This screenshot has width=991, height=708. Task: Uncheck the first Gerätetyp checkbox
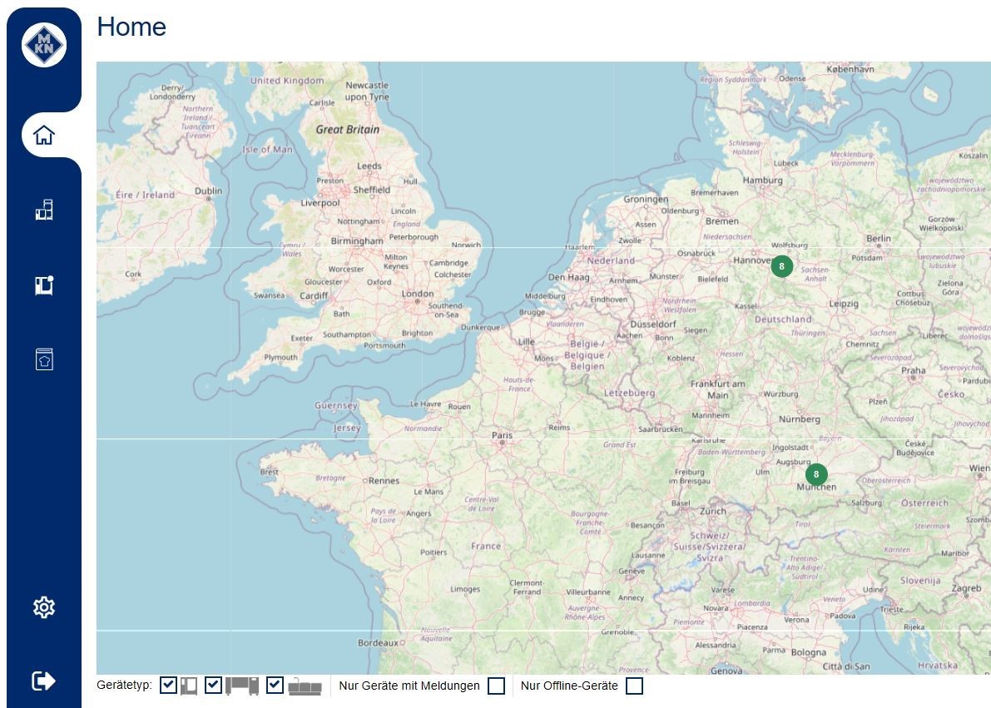tap(169, 686)
